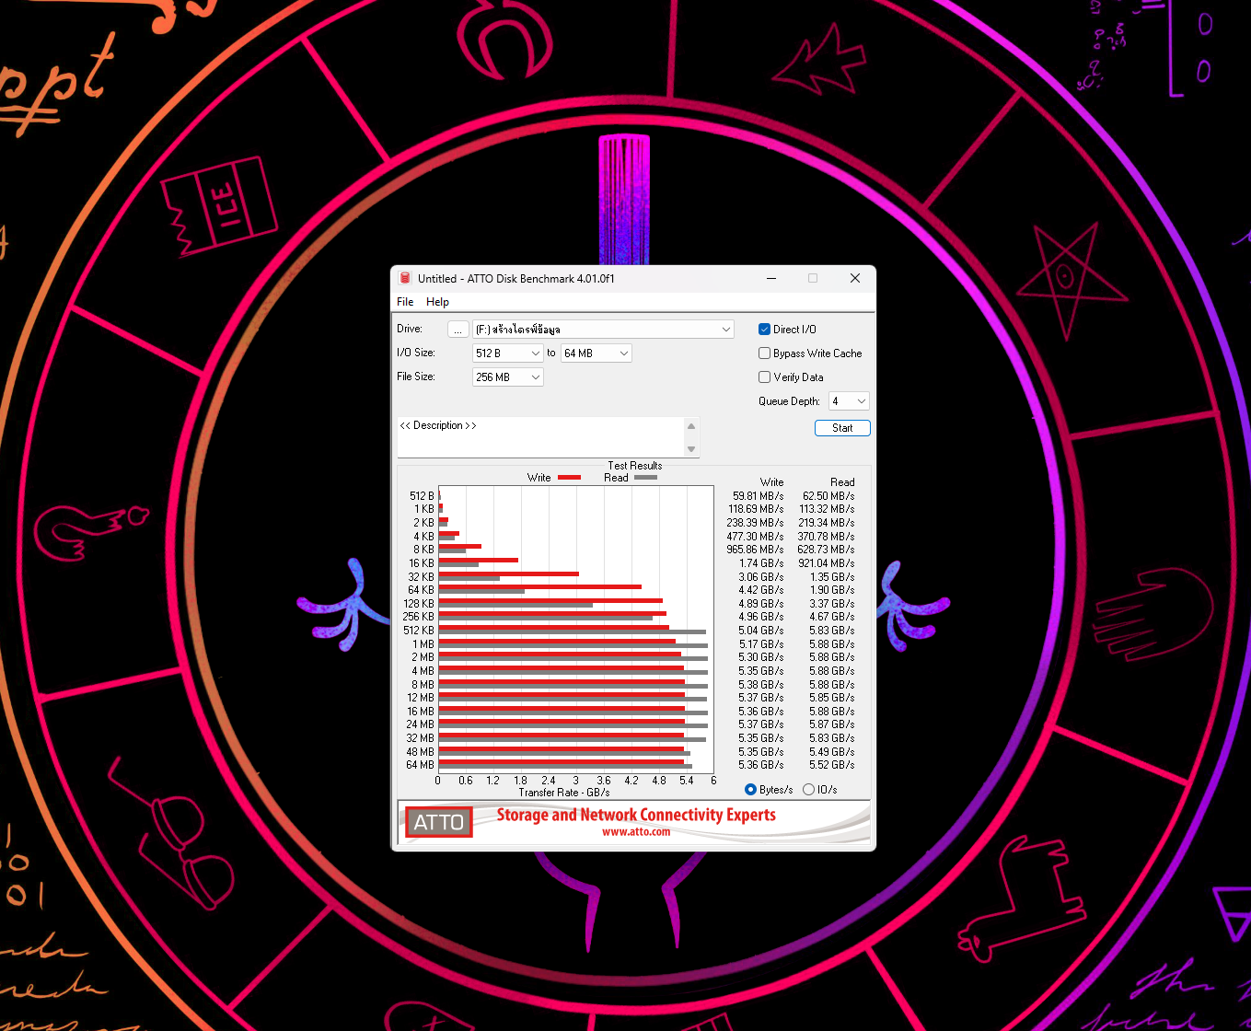Select the IO/s radio button
This screenshot has width=1251, height=1031.
coord(808,790)
